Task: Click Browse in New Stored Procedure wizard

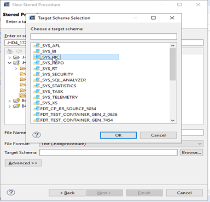Action: [191, 152]
